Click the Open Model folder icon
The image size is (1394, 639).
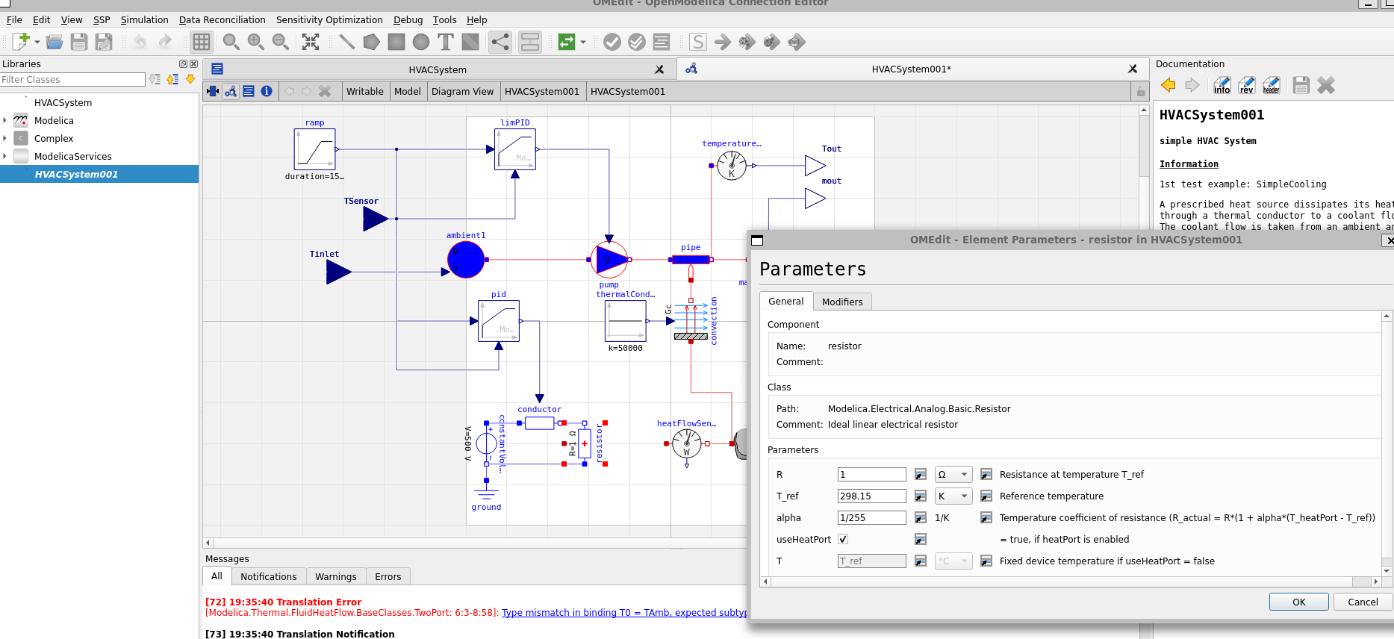point(55,42)
